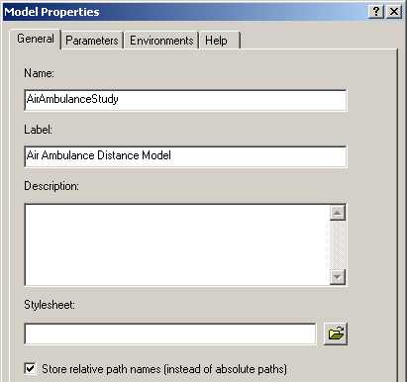Click inside the empty Description text area
This screenshot has height=382, width=407.
point(177,244)
